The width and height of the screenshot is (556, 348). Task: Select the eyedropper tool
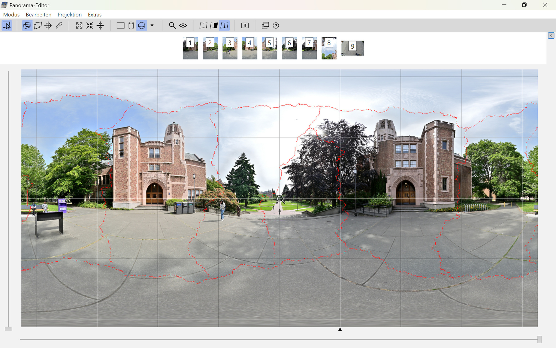pos(59,26)
